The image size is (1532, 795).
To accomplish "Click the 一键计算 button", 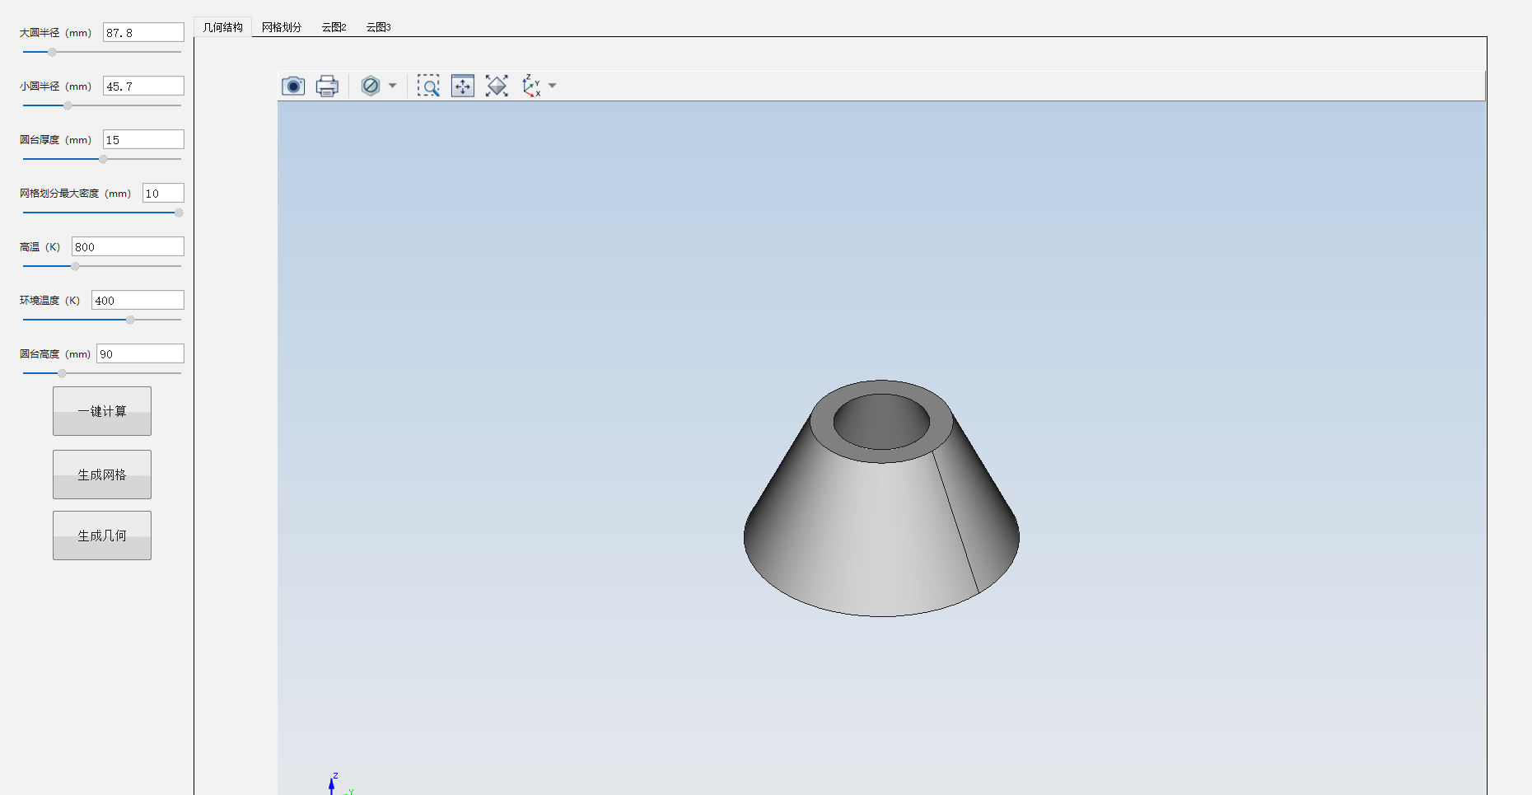I will (x=102, y=411).
